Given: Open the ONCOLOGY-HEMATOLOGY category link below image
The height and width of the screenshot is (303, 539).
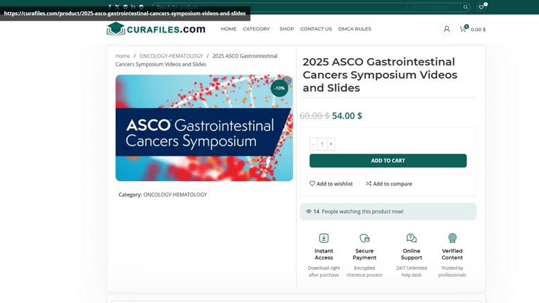Looking at the screenshot, I should click(175, 194).
